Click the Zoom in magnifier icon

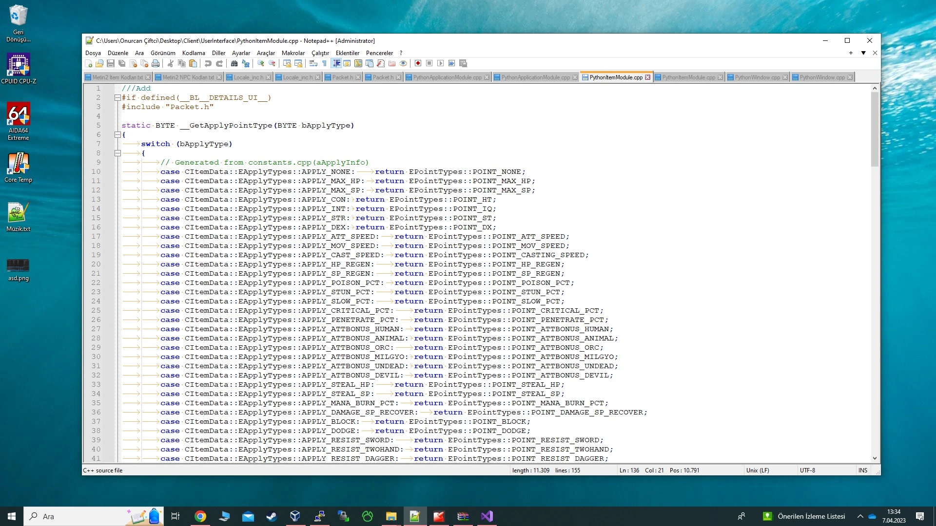pos(261,63)
